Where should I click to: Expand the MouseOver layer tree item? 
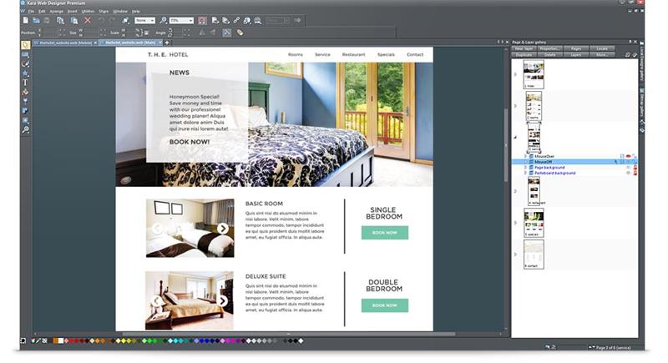click(525, 156)
